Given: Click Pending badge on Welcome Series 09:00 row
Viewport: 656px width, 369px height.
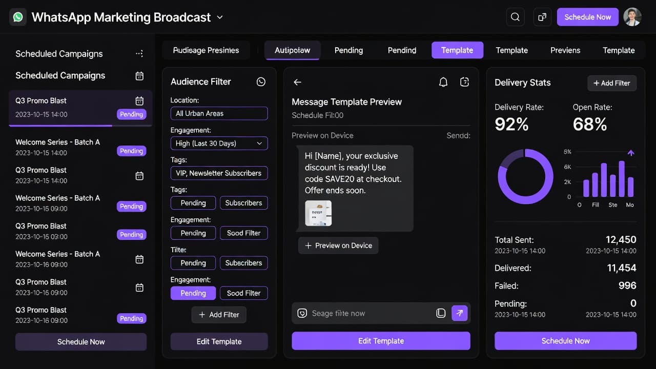Looking at the screenshot, I should pyautogui.click(x=131, y=207).
